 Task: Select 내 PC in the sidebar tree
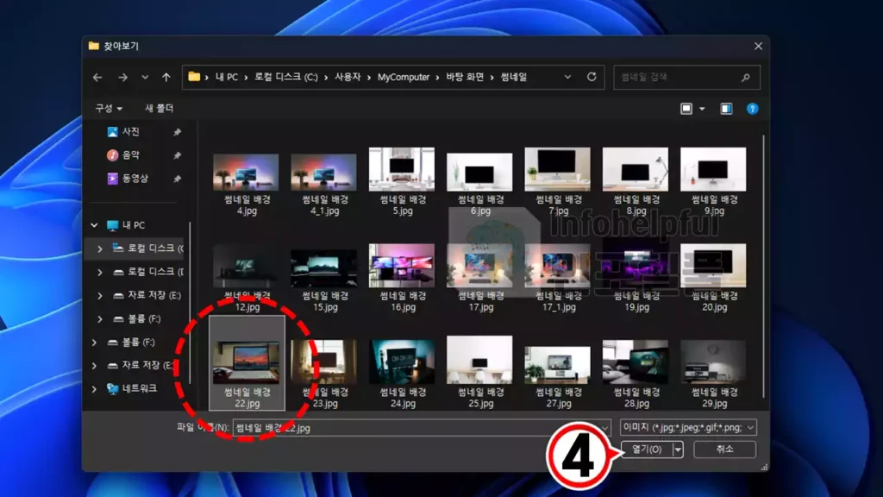[x=134, y=225]
